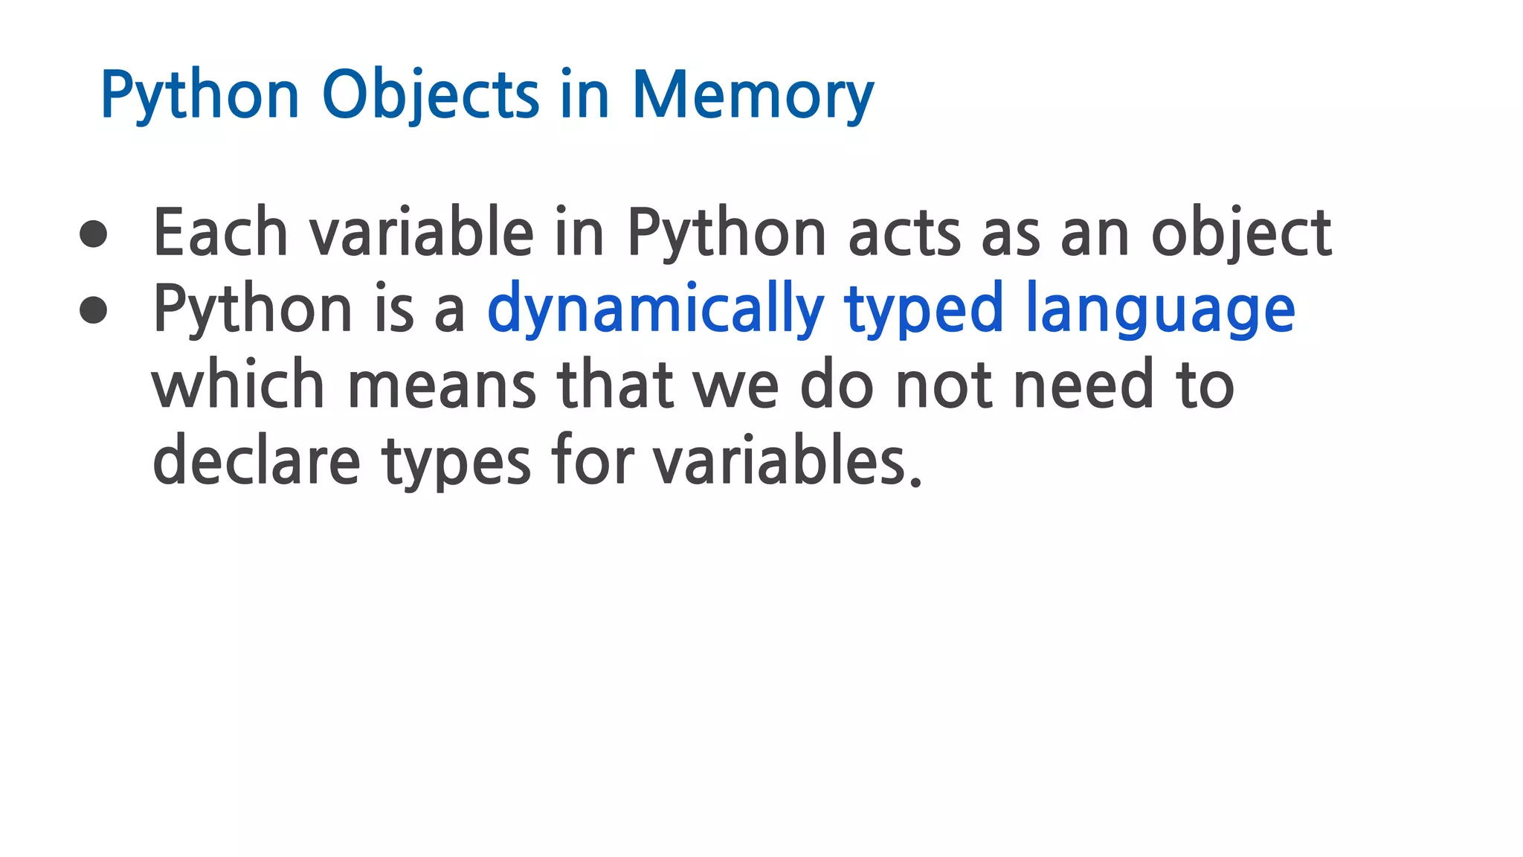The height and width of the screenshot is (857, 1523).
Task: Click the word "which" in the third line
Action: 238,385
